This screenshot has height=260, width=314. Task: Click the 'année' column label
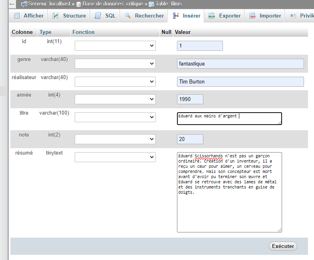point(24,95)
